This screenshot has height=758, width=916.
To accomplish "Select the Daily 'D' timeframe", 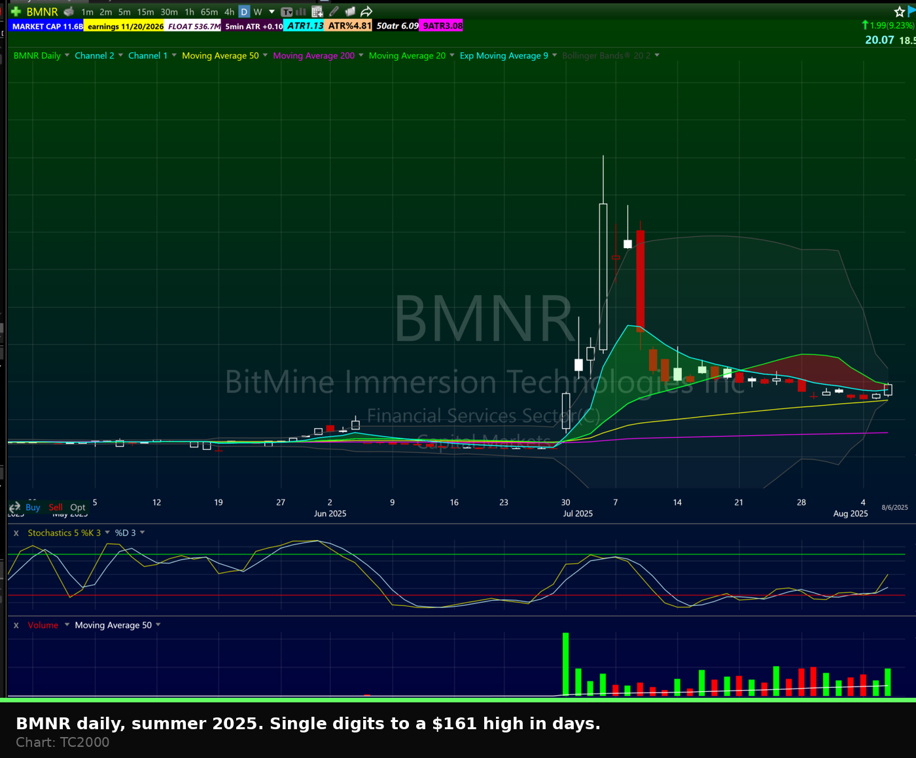I will [x=244, y=12].
